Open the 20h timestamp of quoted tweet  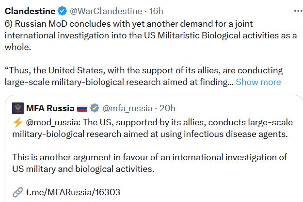coord(167,108)
